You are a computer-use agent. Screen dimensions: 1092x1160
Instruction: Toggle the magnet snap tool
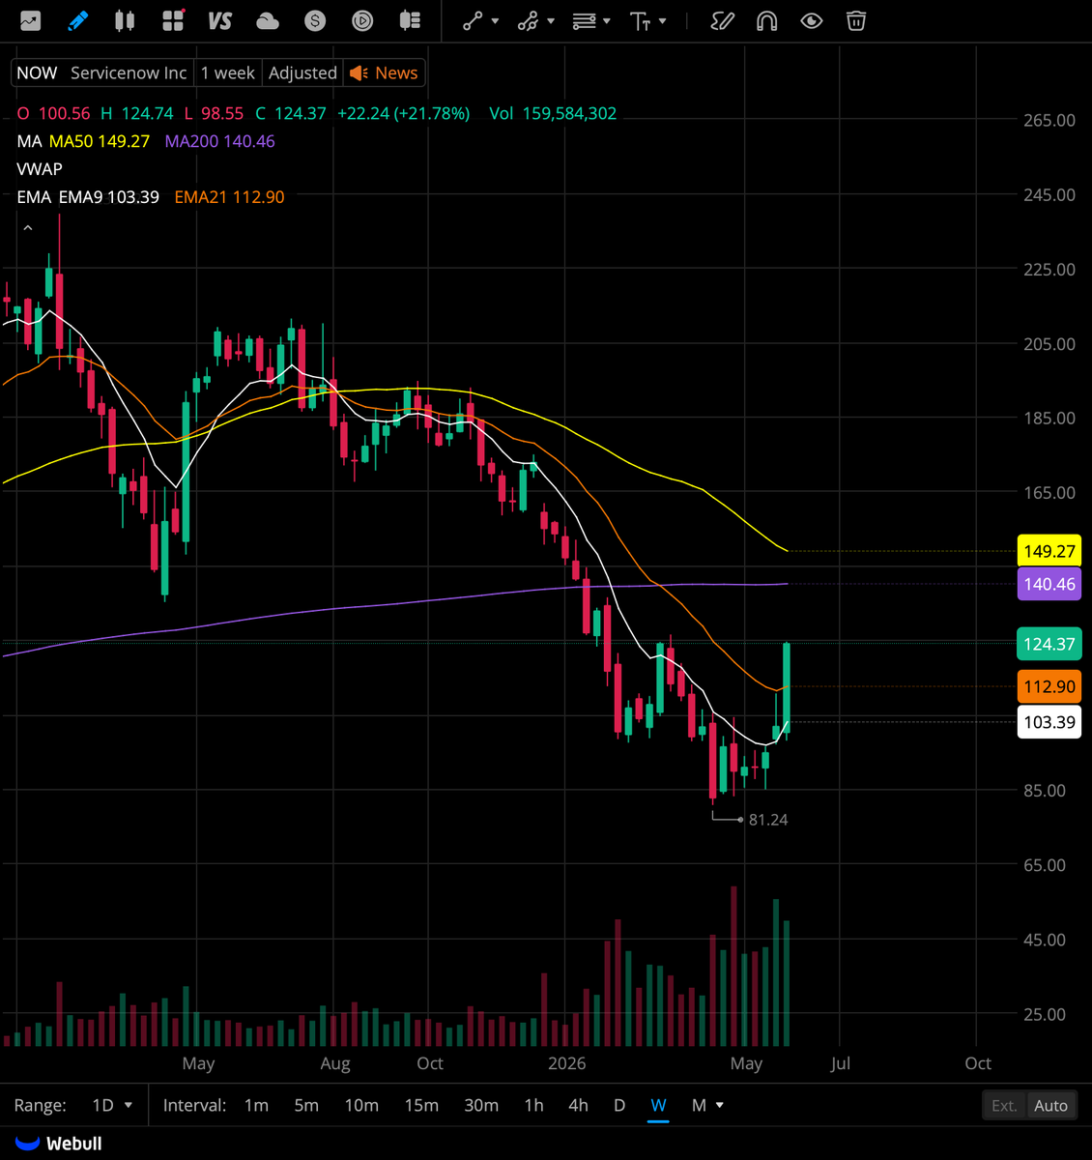[x=766, y=20]
